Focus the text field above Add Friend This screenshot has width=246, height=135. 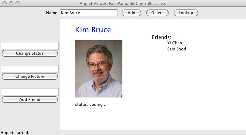[x=30, y=92]
